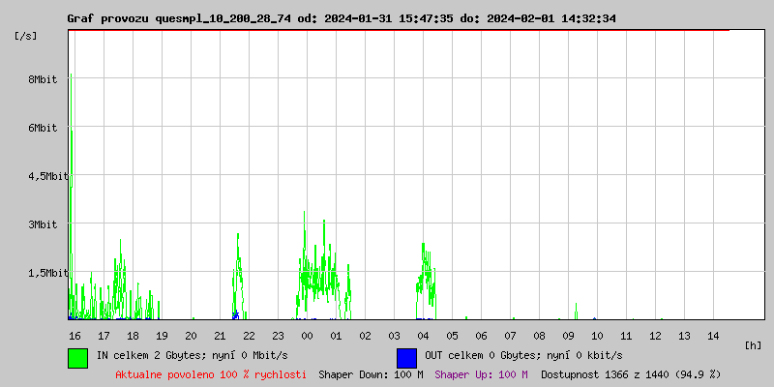774x387 pixels.
Task: Click the 8Mbit y-axis label
Action: click(x=42, y=79)
